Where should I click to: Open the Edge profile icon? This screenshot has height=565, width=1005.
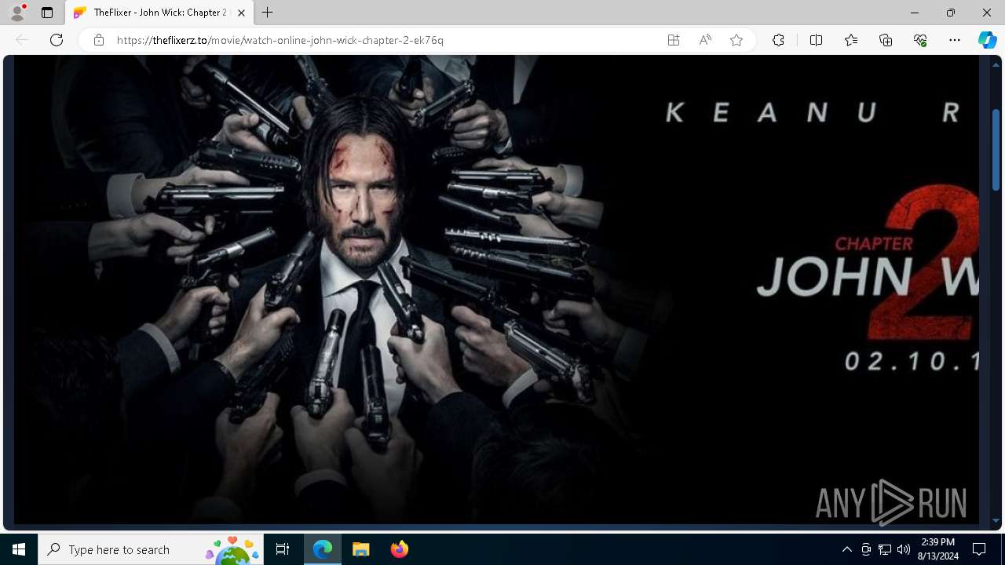17,13
